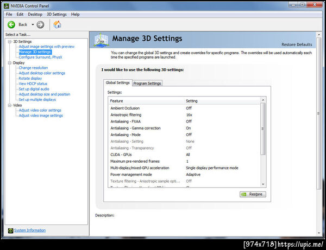
Task: Open Adjust video image settings
Action: tap(41, 116)
